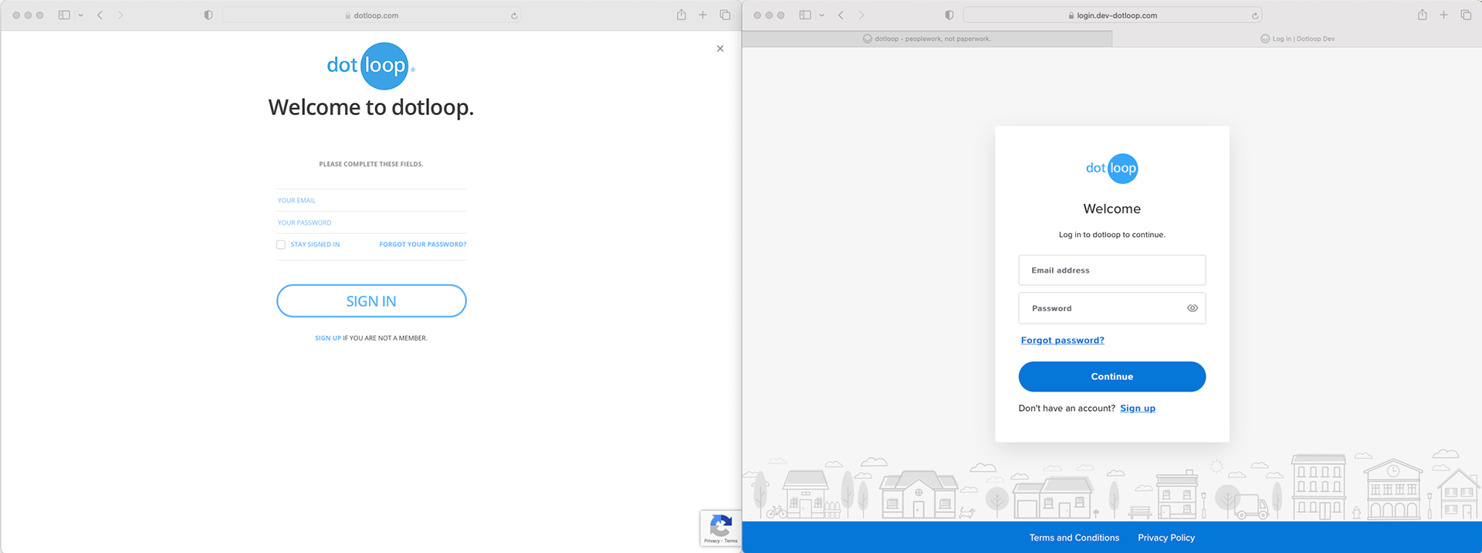Viewport: 1482px width, 553px height.
Task: Open Privacy Policy in footer
Action: pyautogui.click(x=1166, y=538)
